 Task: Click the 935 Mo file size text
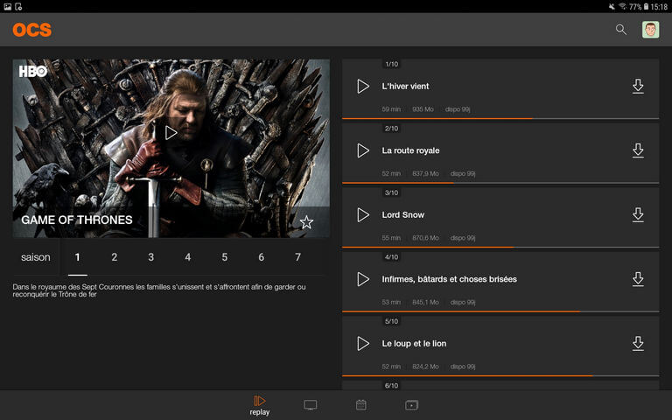click(x=423, y=109)
